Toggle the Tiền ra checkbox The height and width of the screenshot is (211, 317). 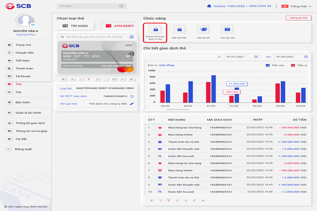click(293, 65)
